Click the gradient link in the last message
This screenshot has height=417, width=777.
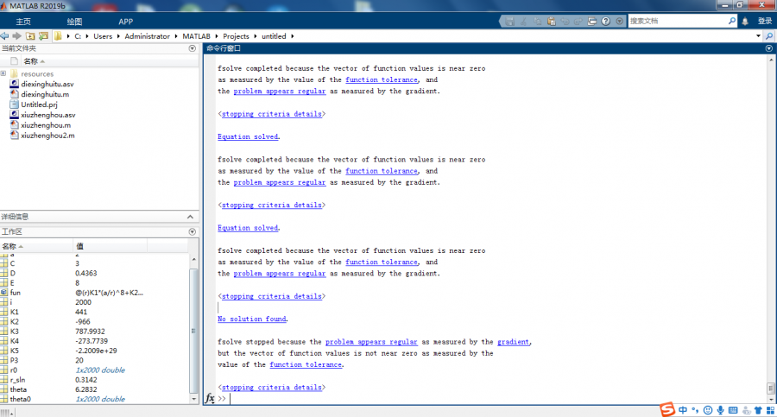[514, 342]
